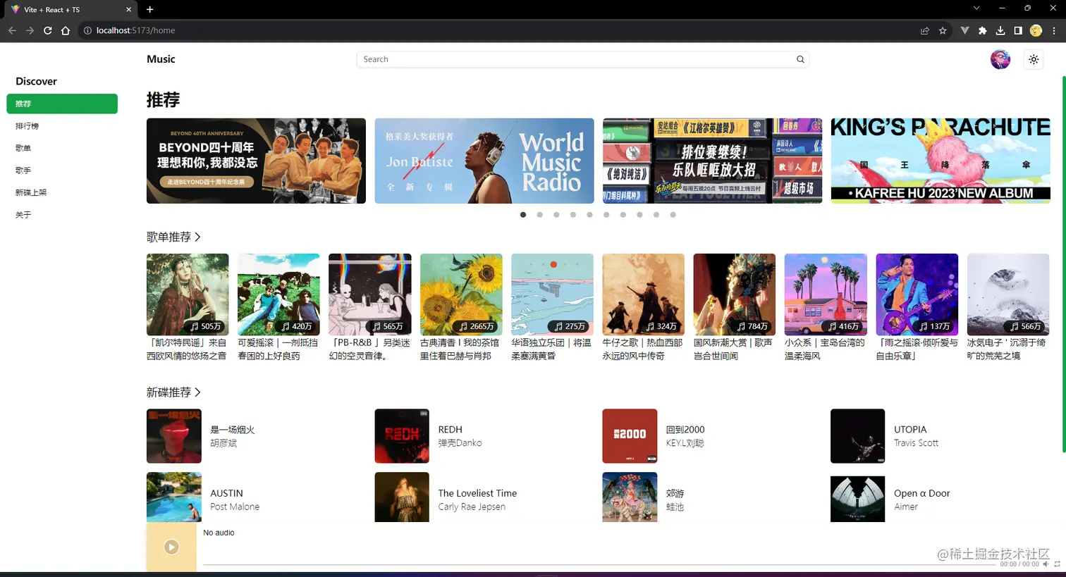This screenshot has width=1066, height=577.
Task: Mute the player volume speaker icon
Action: (1046, 564)
